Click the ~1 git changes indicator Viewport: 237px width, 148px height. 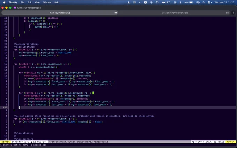[x=26, y=142]
